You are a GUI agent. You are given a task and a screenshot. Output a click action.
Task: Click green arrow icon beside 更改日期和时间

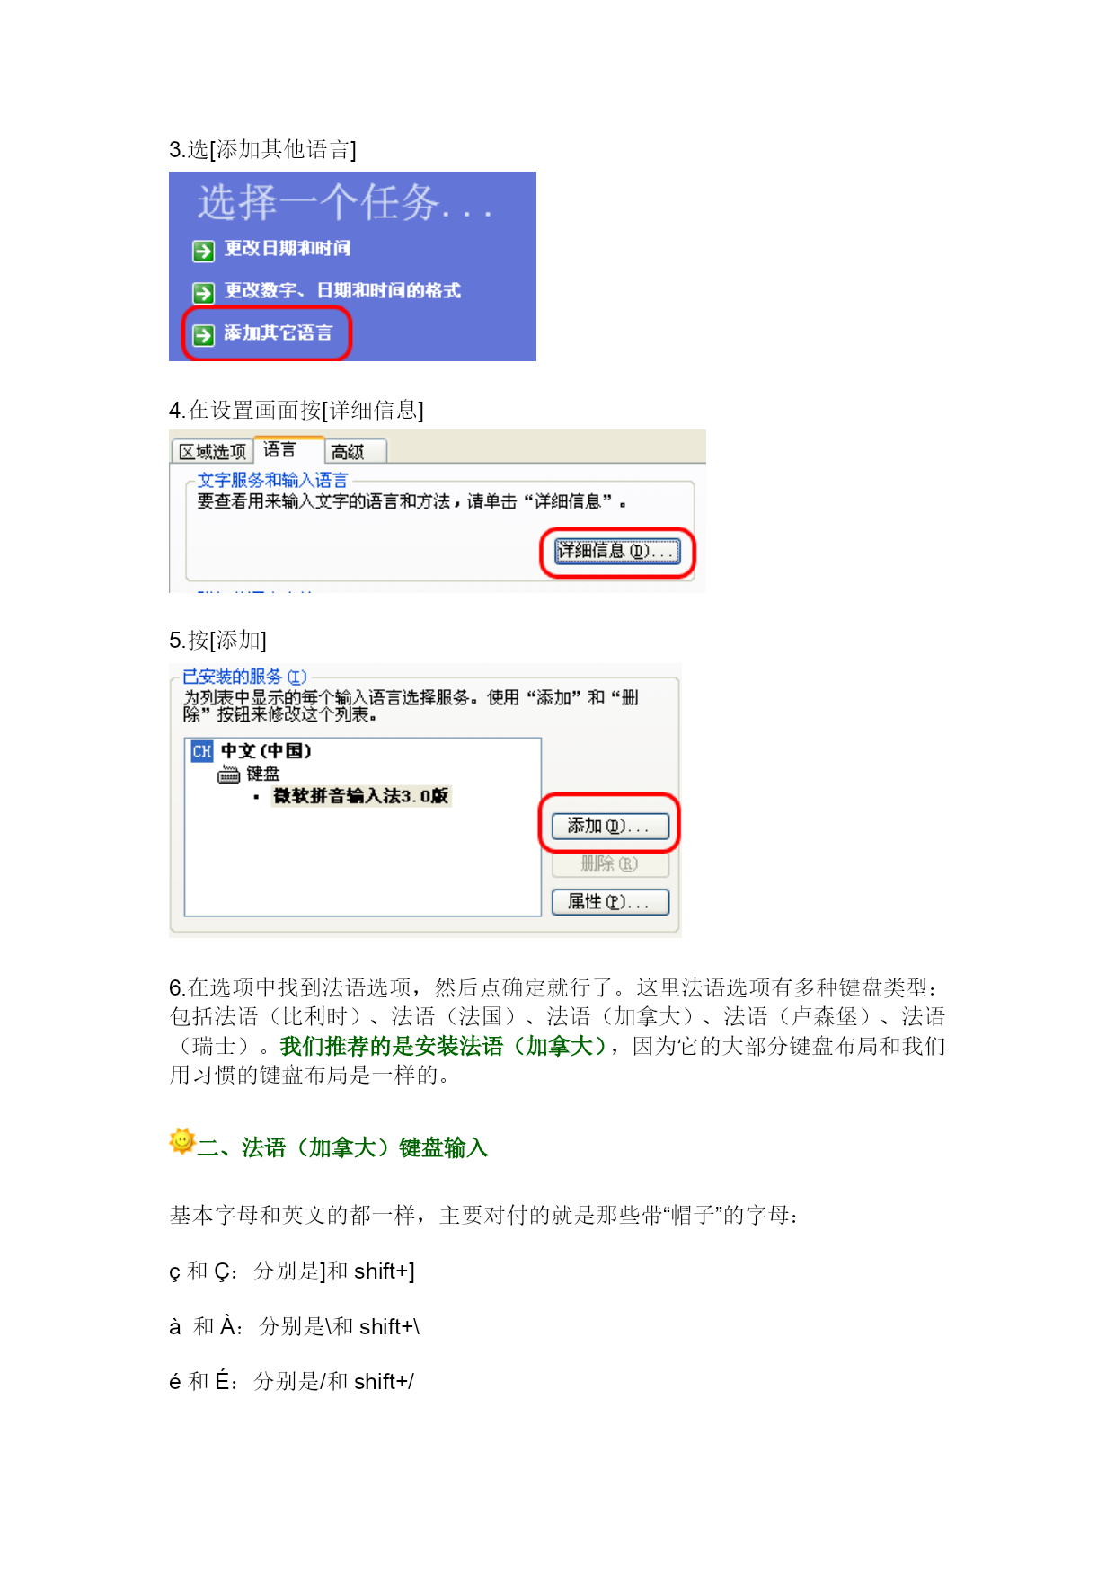click(x=204, y=251)
